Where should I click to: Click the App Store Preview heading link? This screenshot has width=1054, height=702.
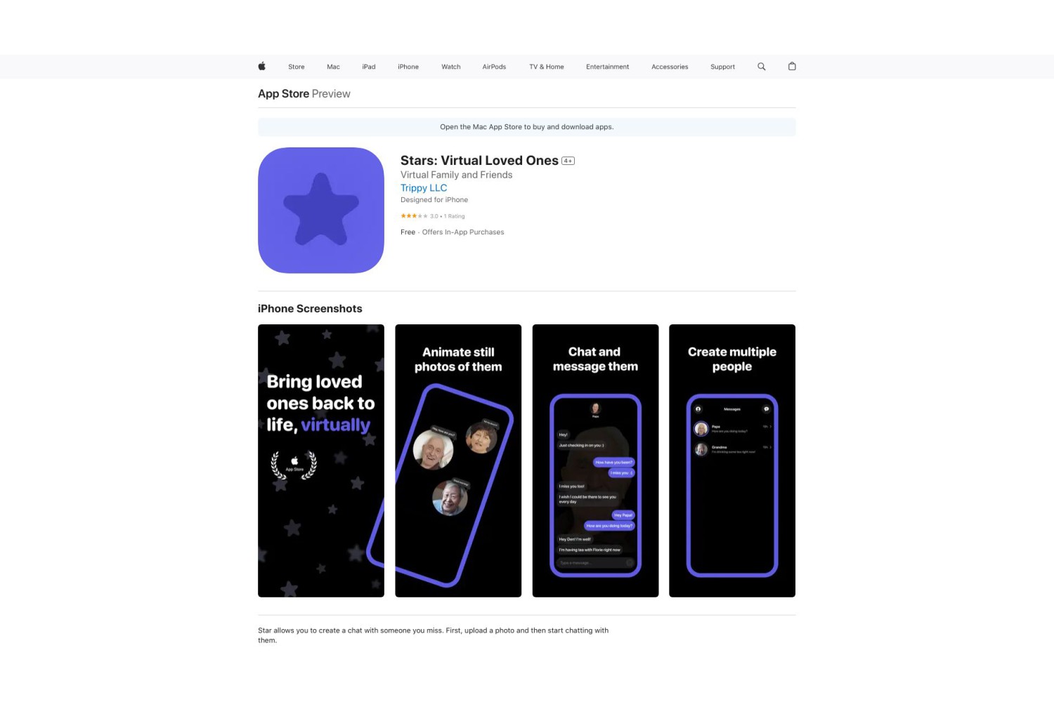[x=304, y=93]
